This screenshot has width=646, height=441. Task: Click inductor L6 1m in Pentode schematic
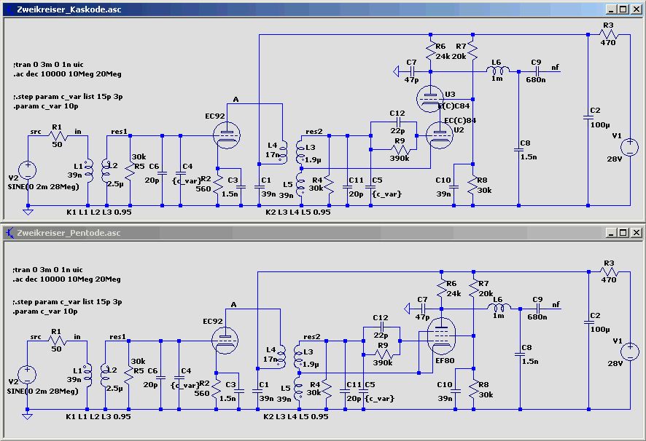pos(499,308)
